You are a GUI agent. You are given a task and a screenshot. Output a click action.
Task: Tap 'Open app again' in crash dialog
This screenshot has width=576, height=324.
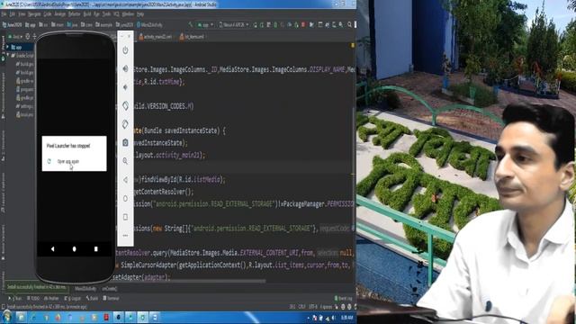(68, 162)
